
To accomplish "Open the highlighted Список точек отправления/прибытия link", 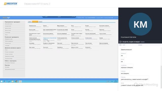I will pyautogui.click(x=50, y=39).
